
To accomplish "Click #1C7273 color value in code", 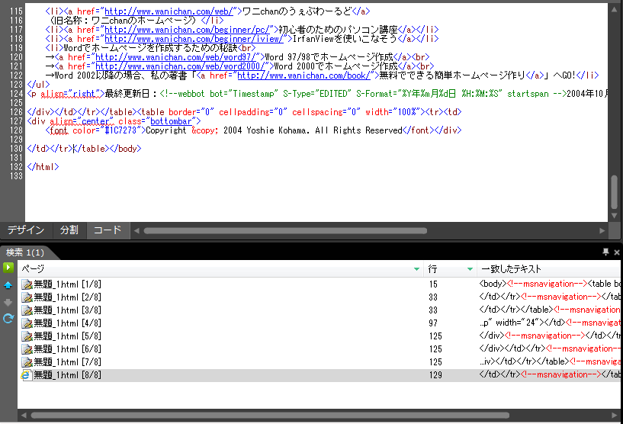I will (x=120, y=130).
